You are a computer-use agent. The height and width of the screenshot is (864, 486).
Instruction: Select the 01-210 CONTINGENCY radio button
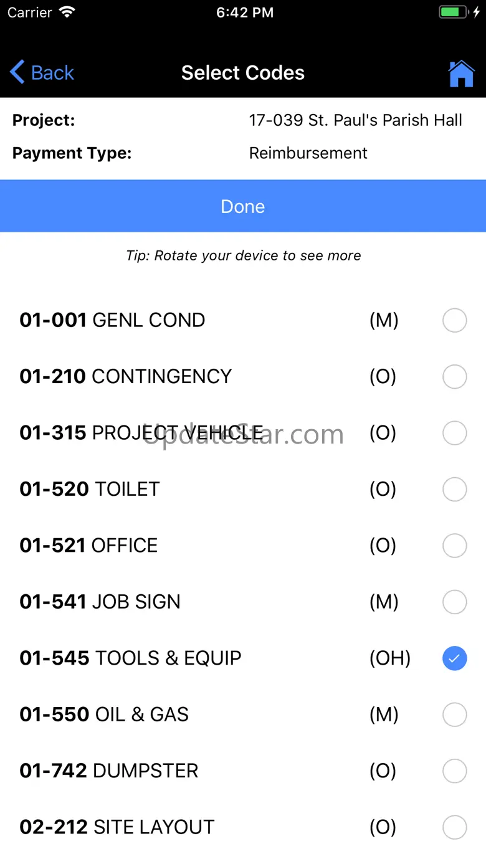click(454, 377)
